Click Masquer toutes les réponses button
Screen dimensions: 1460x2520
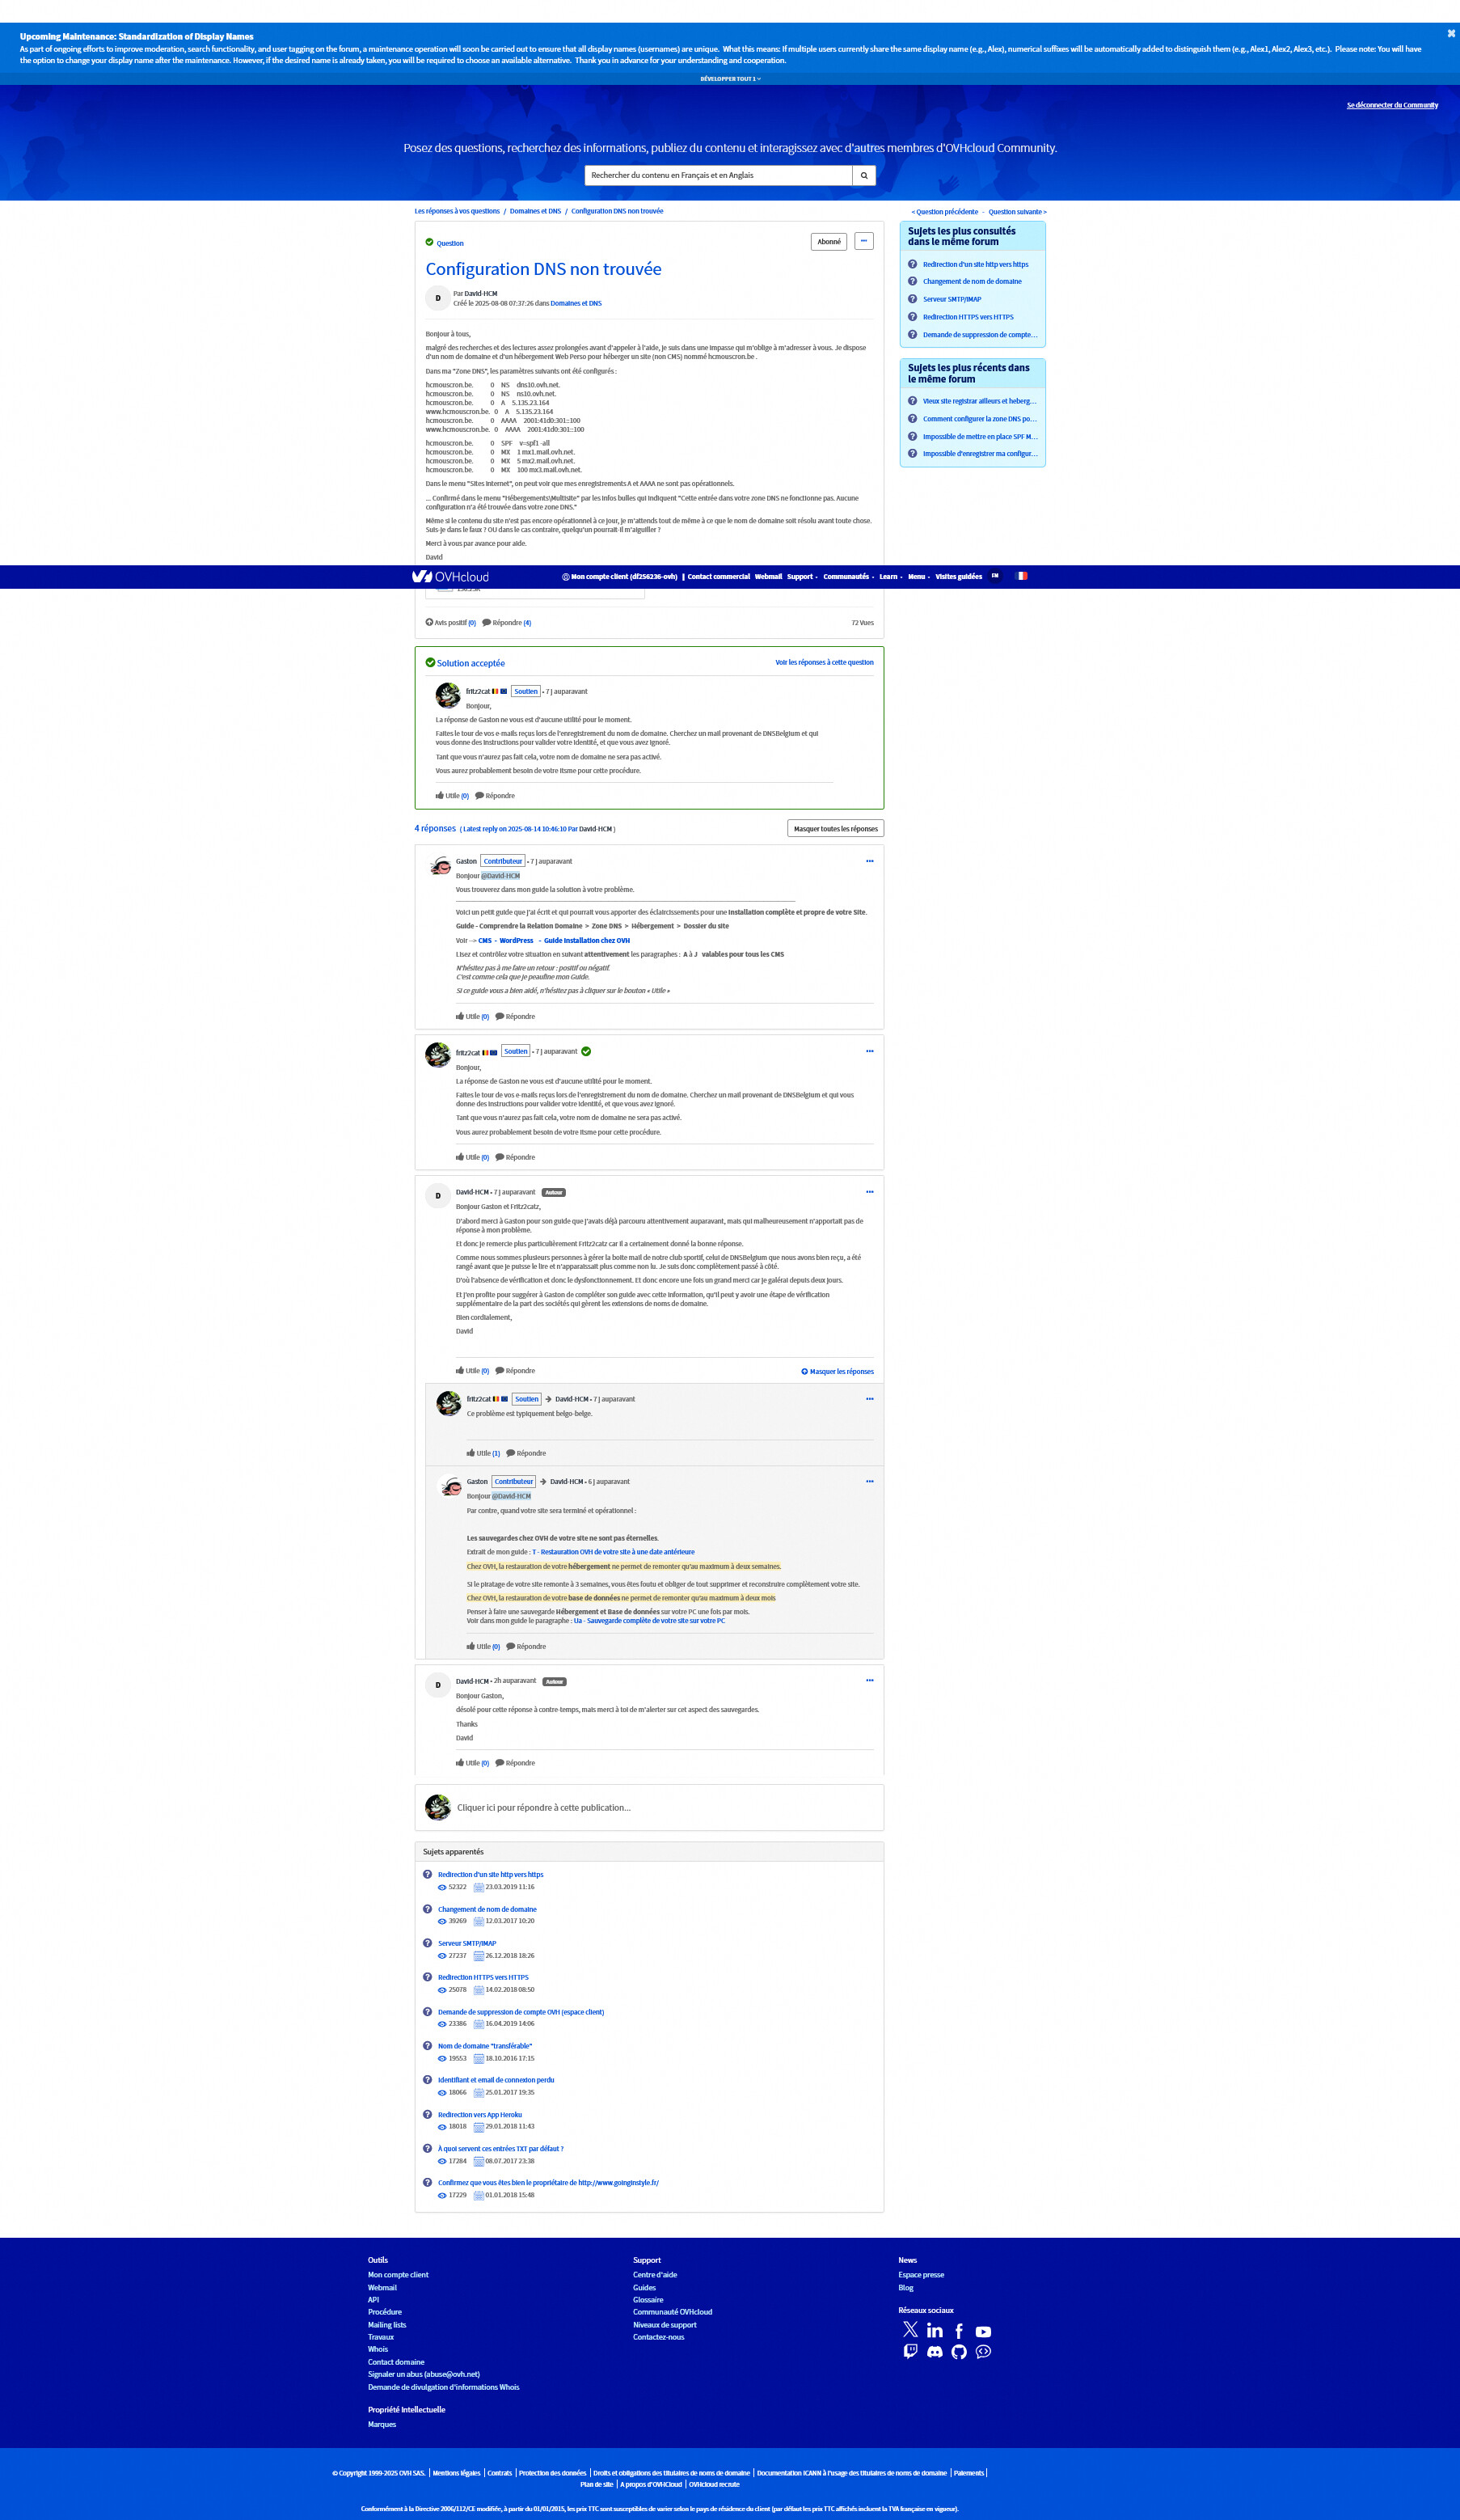(x=835, y=828)
